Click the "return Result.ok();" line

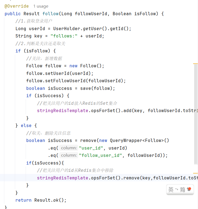coord(41,200)
